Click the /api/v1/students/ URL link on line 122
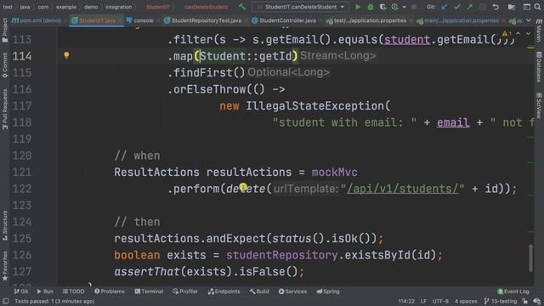 (402, 189)
